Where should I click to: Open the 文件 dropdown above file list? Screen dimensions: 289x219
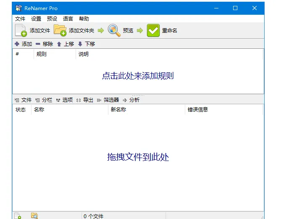pyautogui.click(x=23, y=100)
